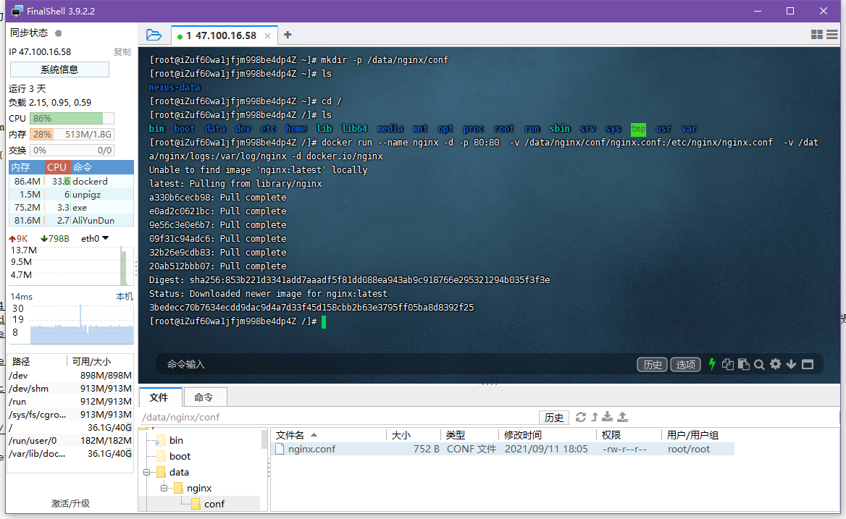
Task: Go up to parent directory arrow
Action: click(595, 417)
